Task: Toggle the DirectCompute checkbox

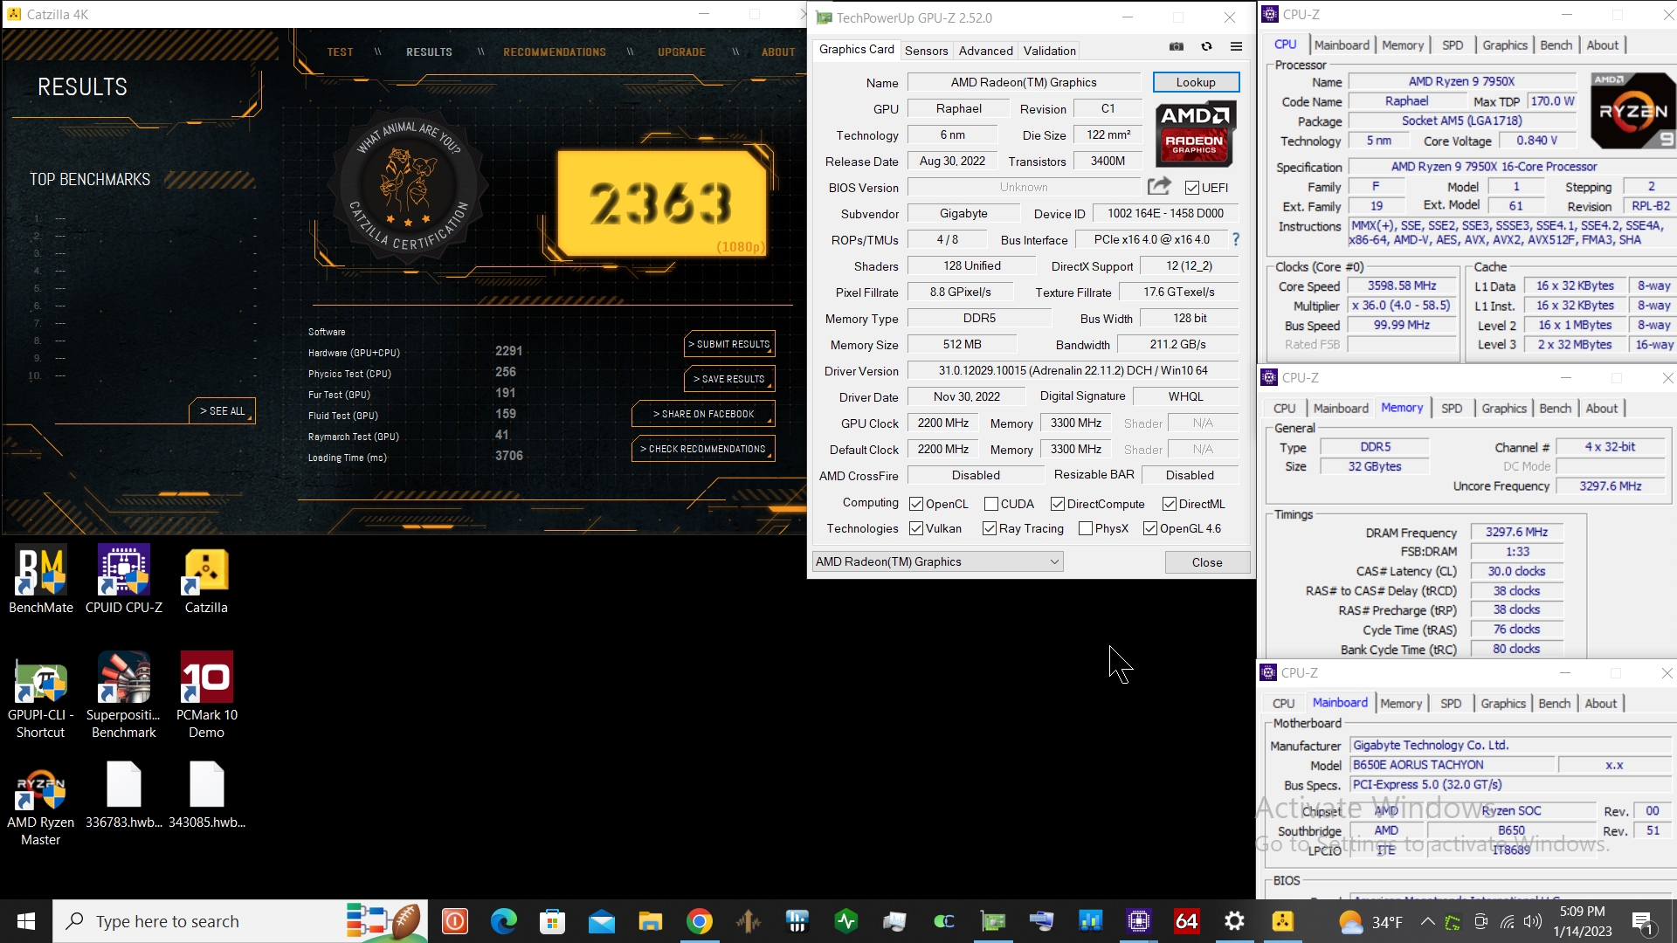Action: [x=1058, y=504]
